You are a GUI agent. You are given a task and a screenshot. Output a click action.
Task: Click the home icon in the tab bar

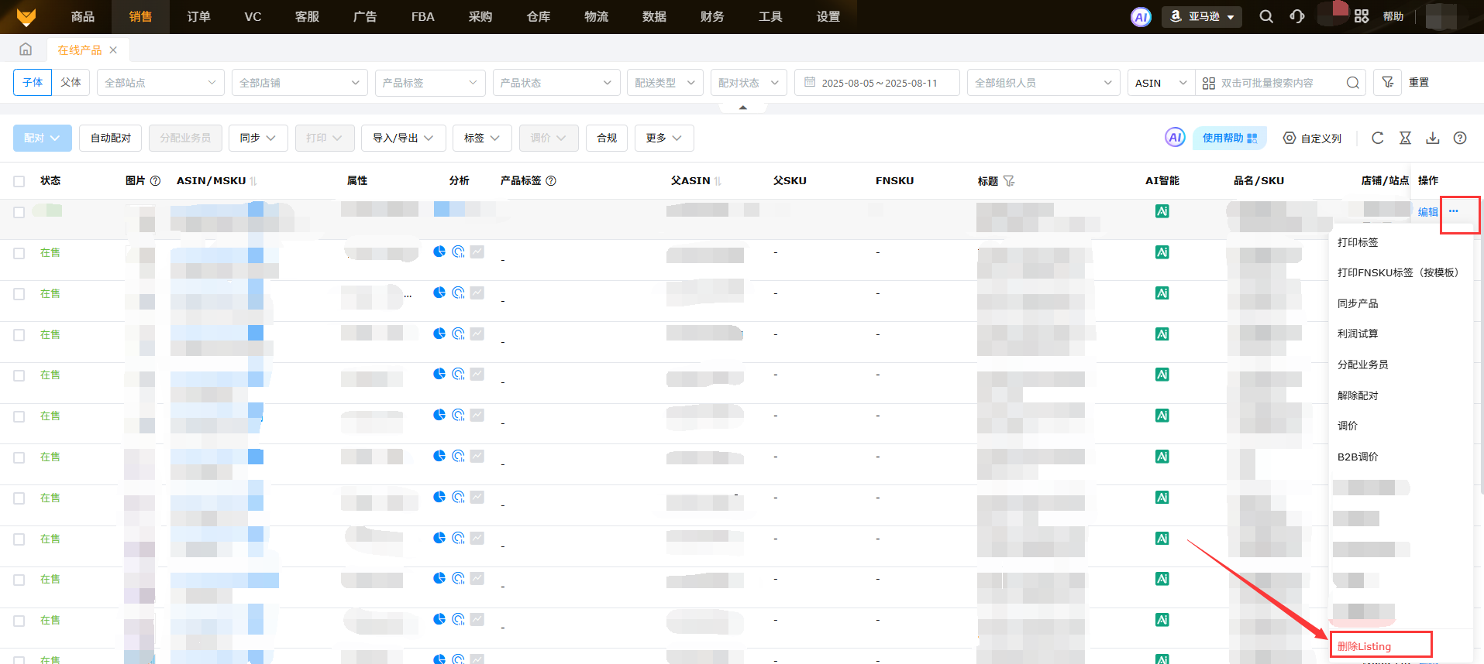click(26, 50)
